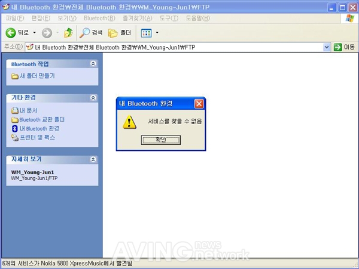Click WM_Young-Jun1 bold device name

[x=32, y=172]
